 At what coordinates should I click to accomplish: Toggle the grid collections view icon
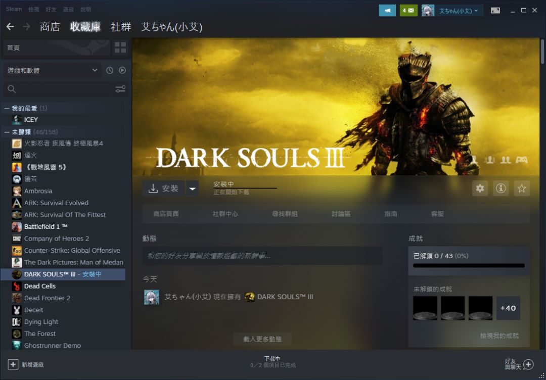click(x=120, y=47)
